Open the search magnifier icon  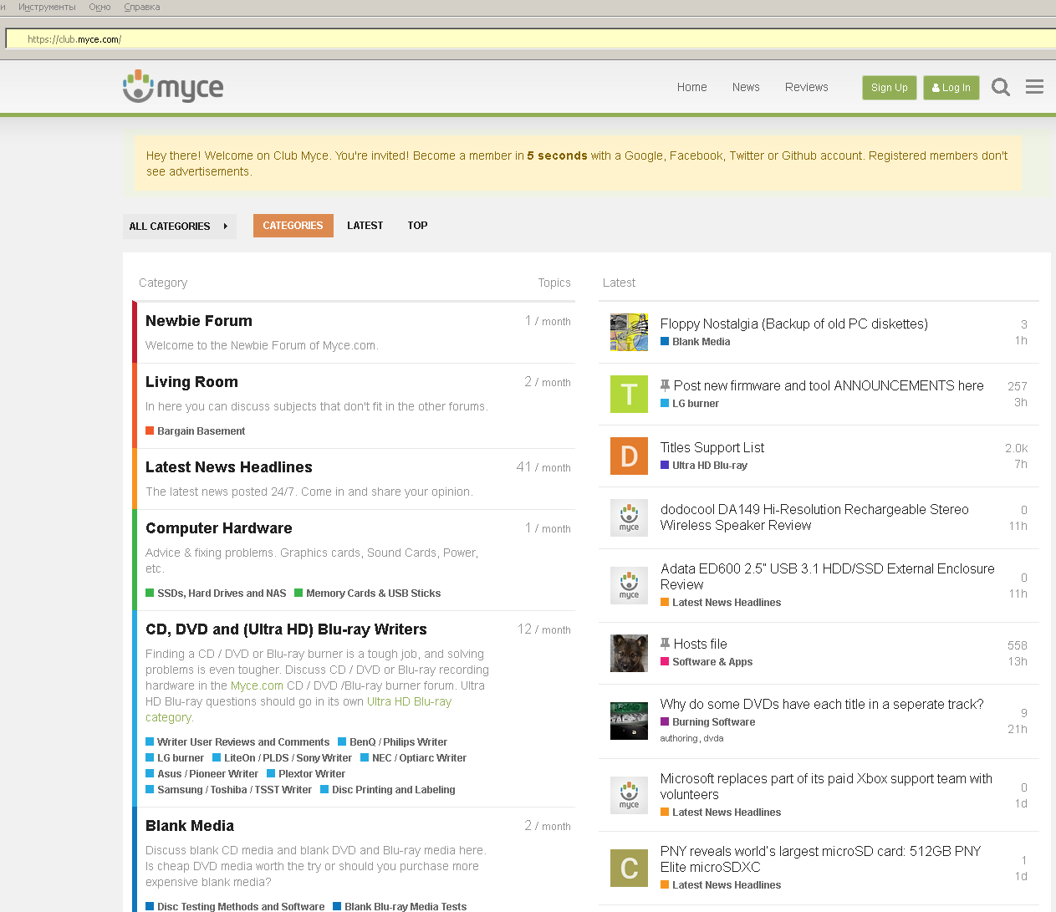pyautogui.click(x=1001, y=87)
